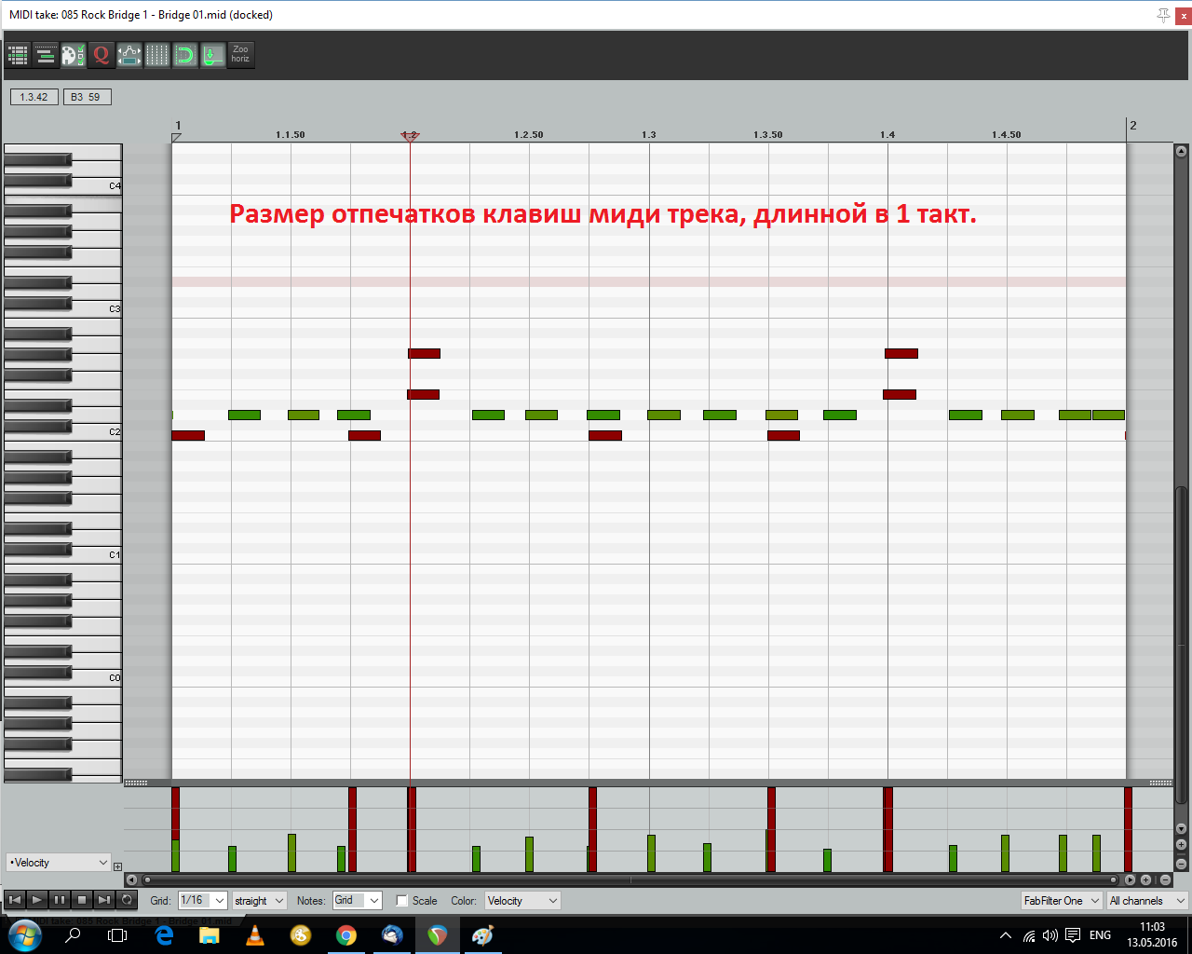Open Windows taskbar search
The width and height of the screenshot is (1192, 954).
[73, 935]
